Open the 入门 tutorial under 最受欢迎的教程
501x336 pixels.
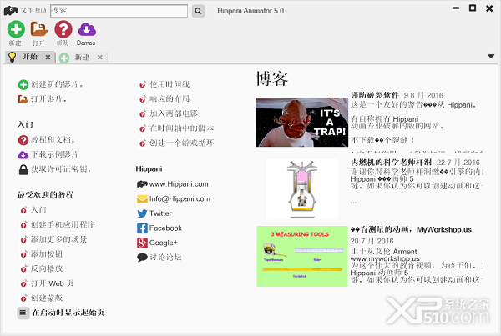pos(38,210)
